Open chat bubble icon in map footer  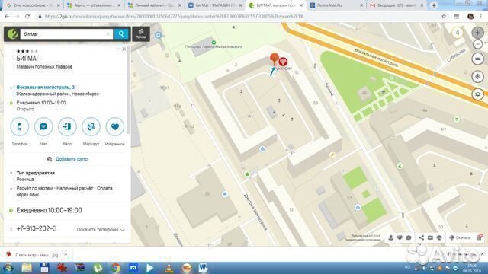pyautogui.click(x=409, y=237)
